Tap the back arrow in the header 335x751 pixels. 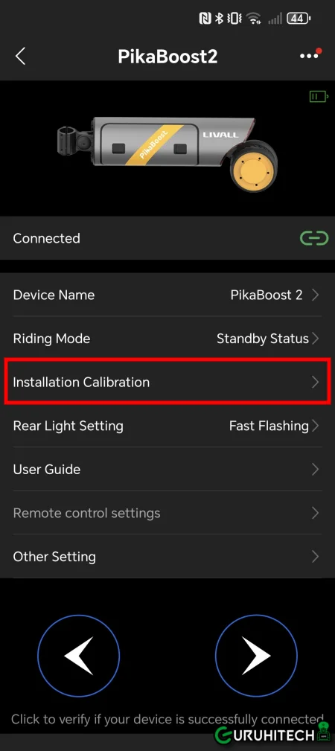[20, 56]
